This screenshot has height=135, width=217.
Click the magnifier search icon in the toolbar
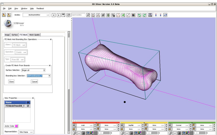tap(88, 15)
